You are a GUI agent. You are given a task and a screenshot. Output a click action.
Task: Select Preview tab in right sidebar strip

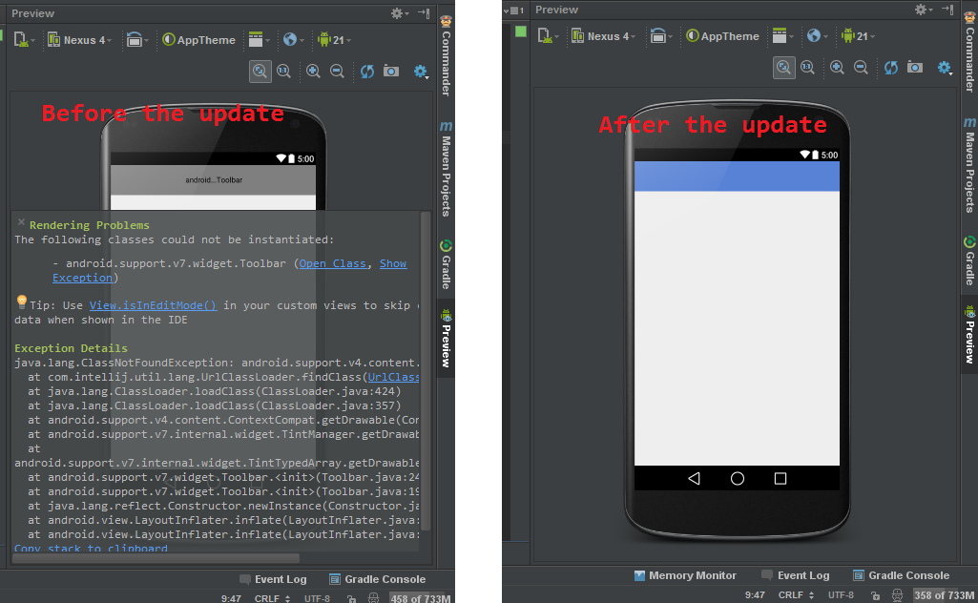[x=970, y=336]
